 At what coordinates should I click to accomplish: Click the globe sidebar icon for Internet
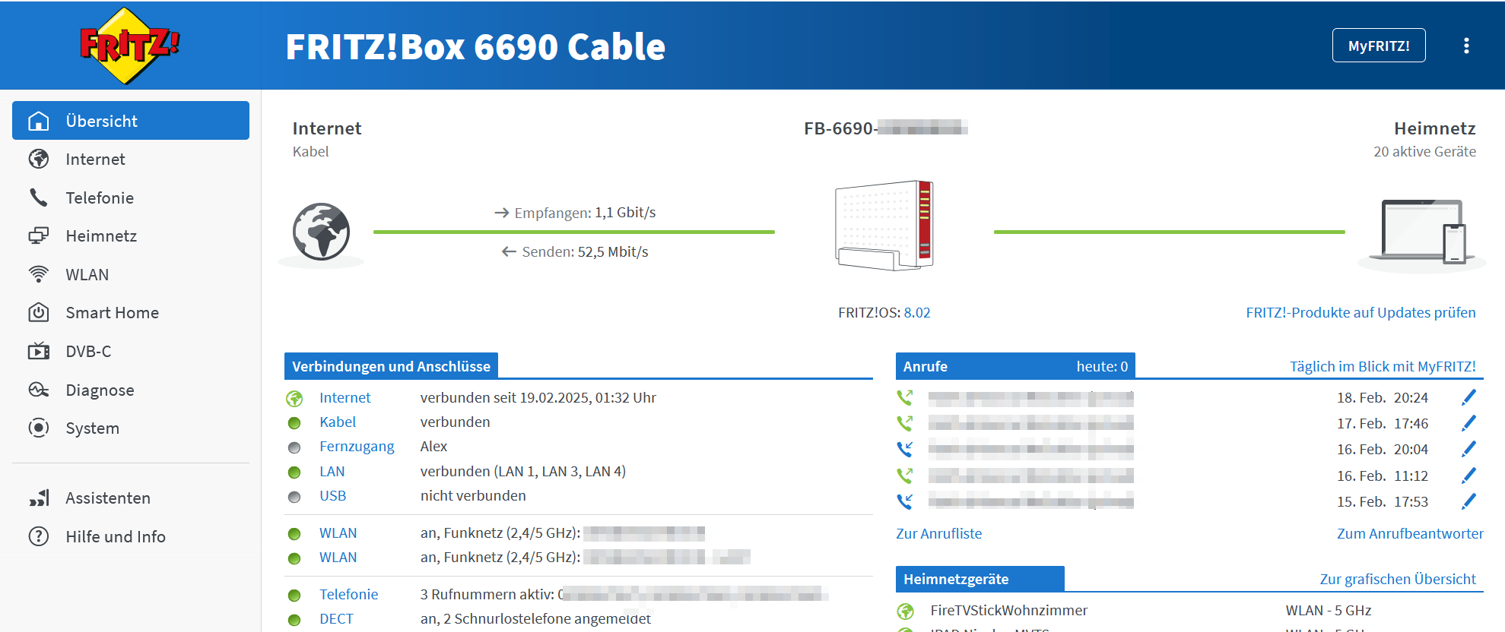tap(39, 159)
